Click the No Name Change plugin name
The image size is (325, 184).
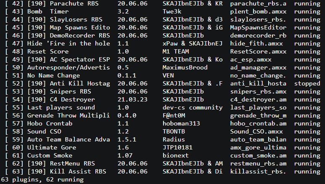pyautogui.click(x=53, y=75)
